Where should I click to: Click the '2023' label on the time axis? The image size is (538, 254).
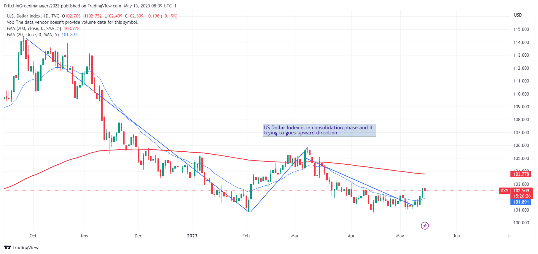[192, 236]
